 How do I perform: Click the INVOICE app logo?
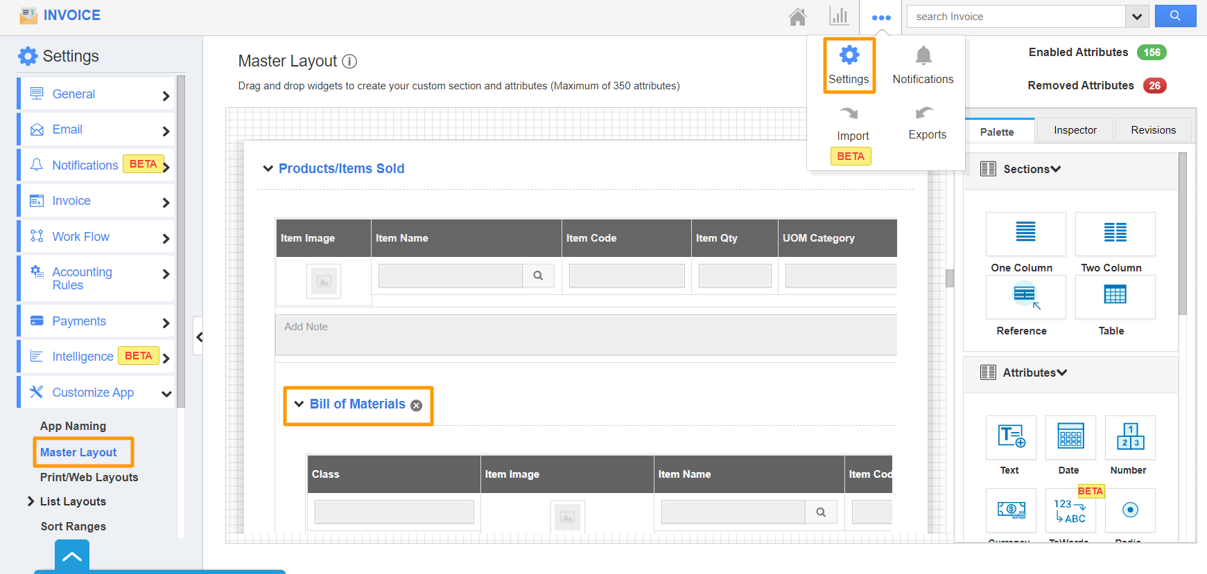point(28,15)
